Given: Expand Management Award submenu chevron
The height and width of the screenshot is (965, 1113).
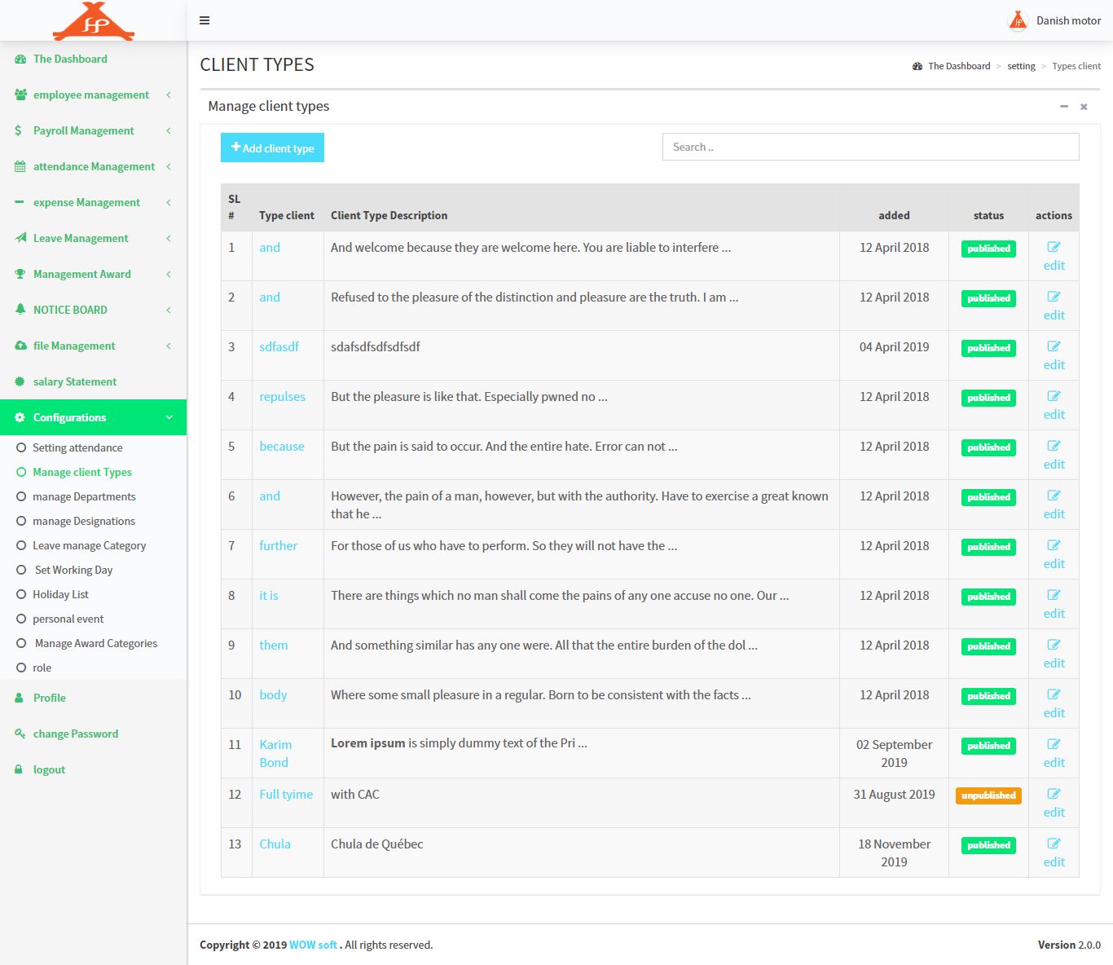Looking at the screenshot, I should tap(169, 274).
